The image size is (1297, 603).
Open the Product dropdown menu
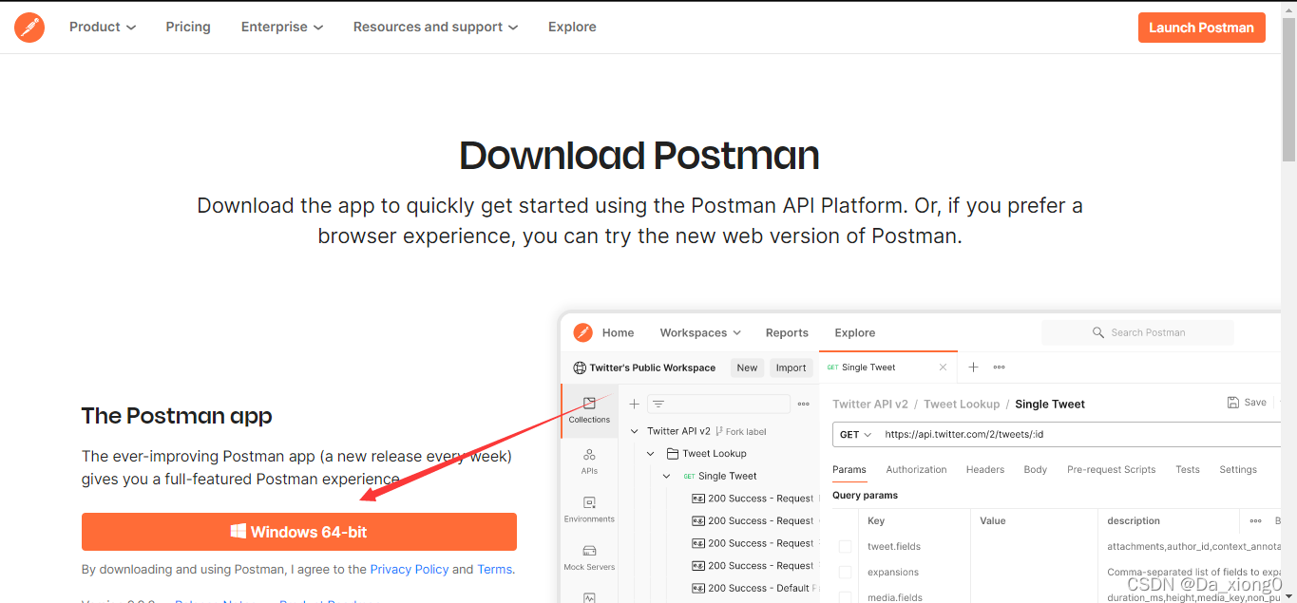click(x=103, y=27)
